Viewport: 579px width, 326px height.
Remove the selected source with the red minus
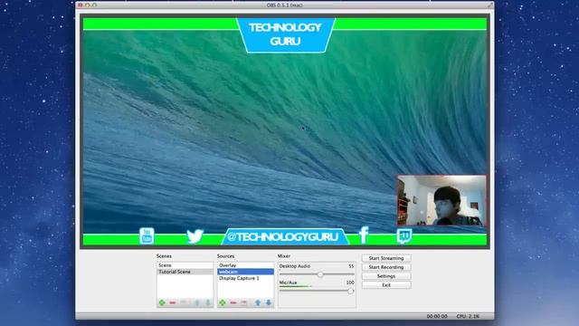[233, 302]
